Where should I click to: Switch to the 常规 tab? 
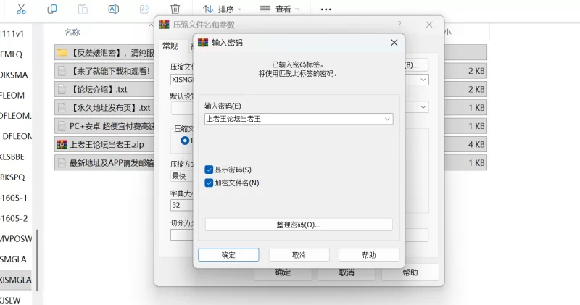point(170,46)
